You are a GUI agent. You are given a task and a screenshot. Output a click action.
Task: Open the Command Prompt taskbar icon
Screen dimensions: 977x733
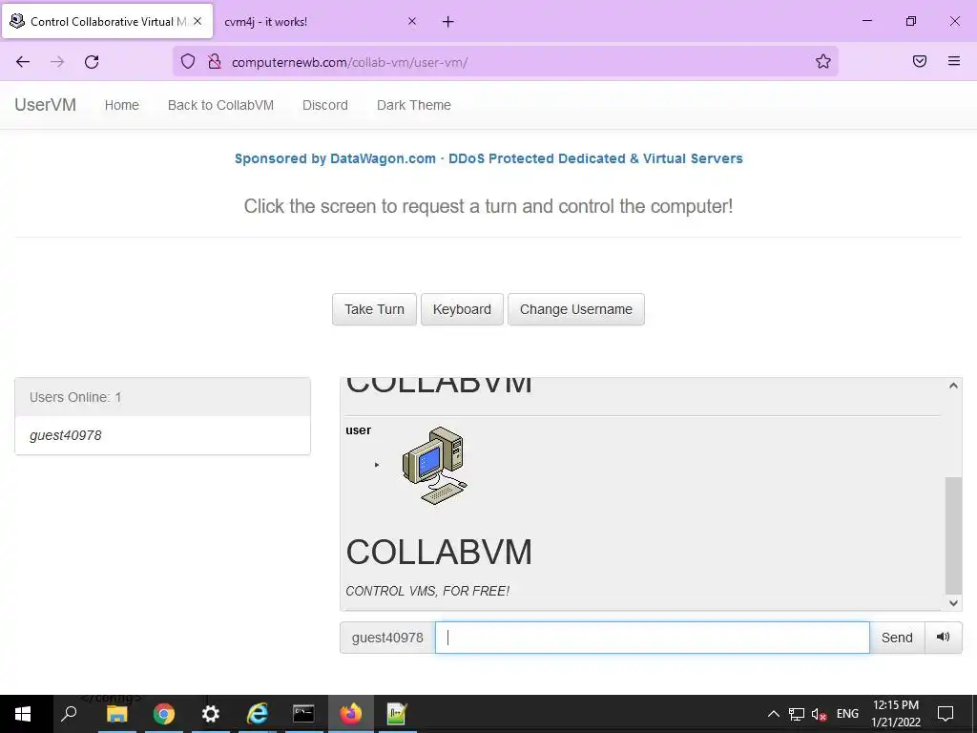pos(303,714)
